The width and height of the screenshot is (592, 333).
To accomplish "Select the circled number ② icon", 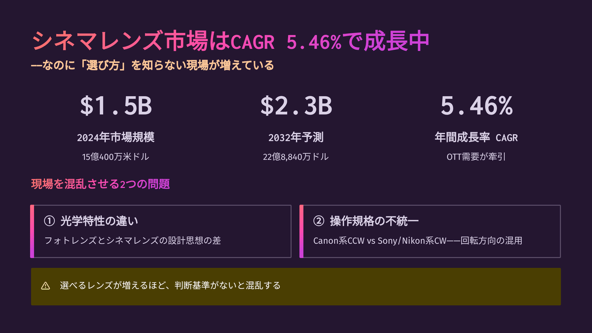I will [x=318, y=221].
